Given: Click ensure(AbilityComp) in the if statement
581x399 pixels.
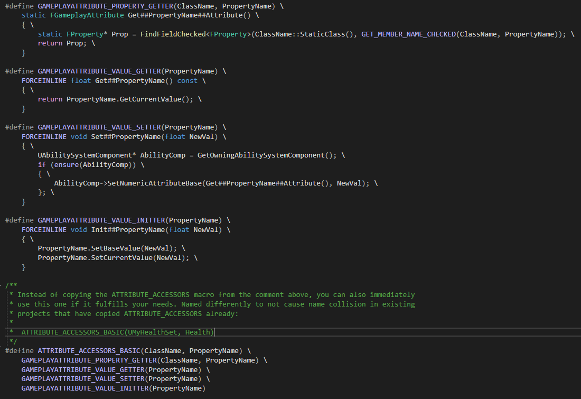Looking at the screenshot, I should tap(93, 165).
